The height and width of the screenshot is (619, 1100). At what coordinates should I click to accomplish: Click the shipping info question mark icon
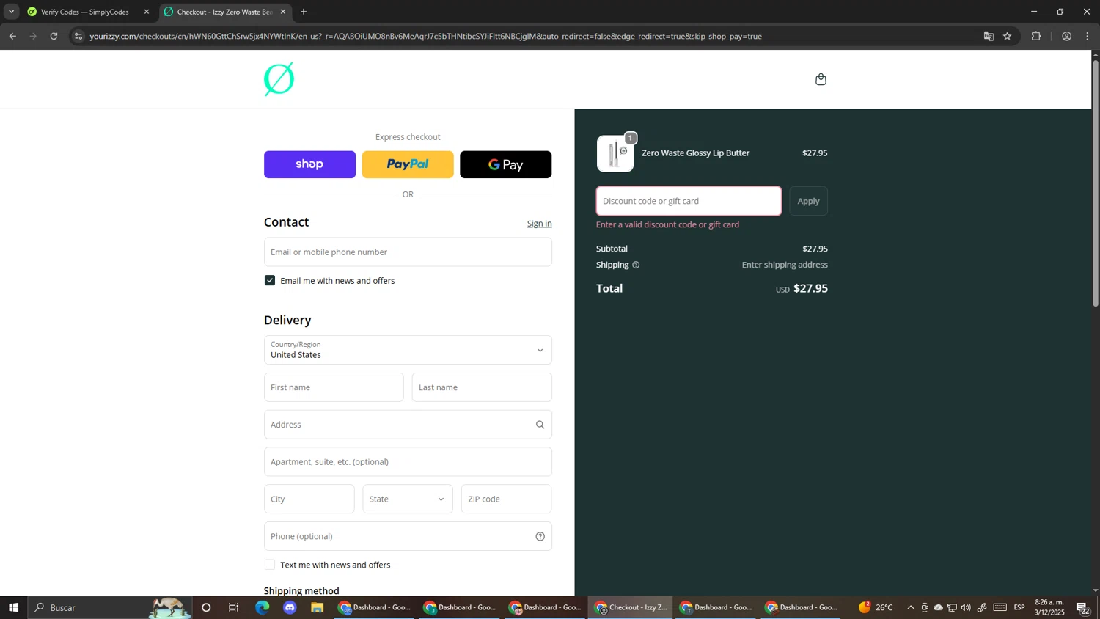[x=636, y=265]
